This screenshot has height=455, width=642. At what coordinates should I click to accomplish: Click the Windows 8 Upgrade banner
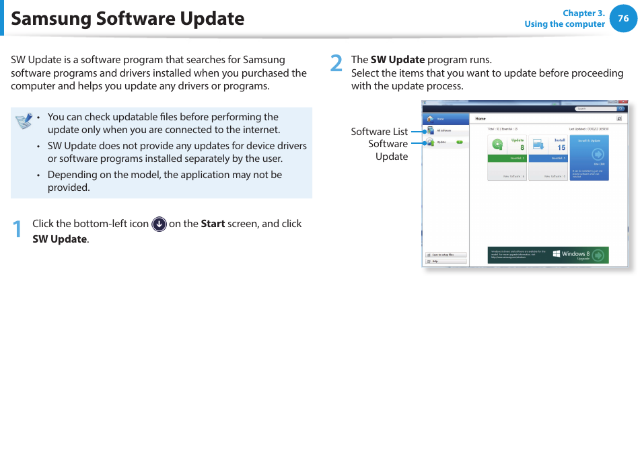548,255
